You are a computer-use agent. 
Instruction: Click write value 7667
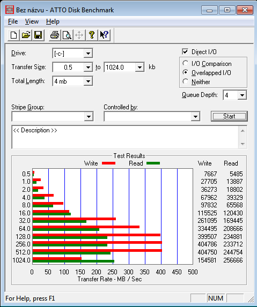(x=210, y=174)
